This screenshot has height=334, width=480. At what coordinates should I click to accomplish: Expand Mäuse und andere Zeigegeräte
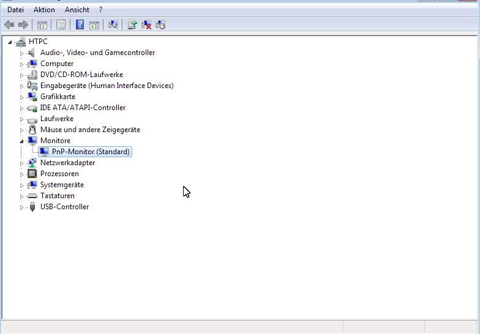(21, 130)
